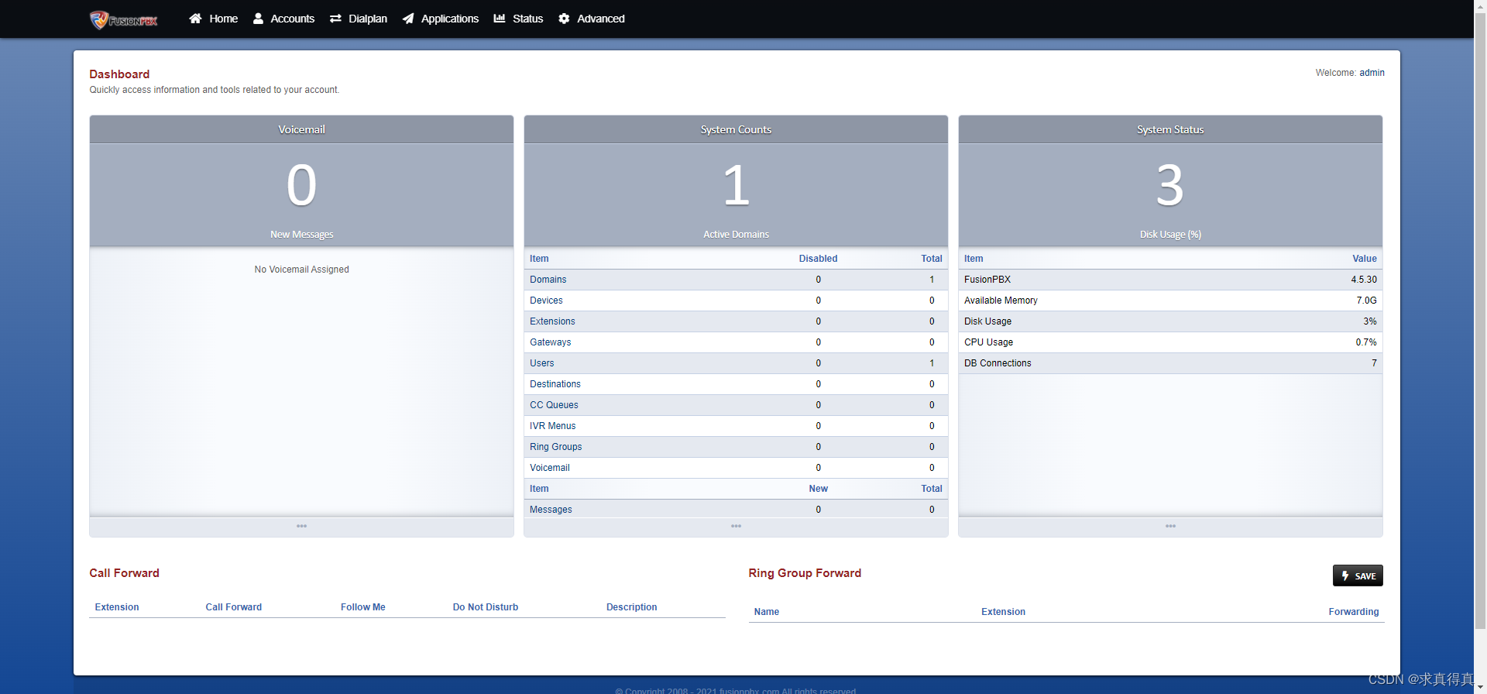Viewport: 1487px width, 694px height.
Task: Click the SAVE button
Action: 1358,575
